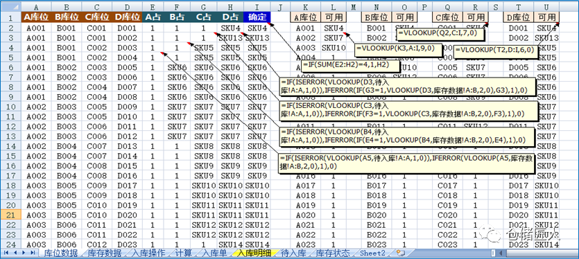Select cell H2 containing SKU4
The image size is (579, 259).
coord(230,28)
